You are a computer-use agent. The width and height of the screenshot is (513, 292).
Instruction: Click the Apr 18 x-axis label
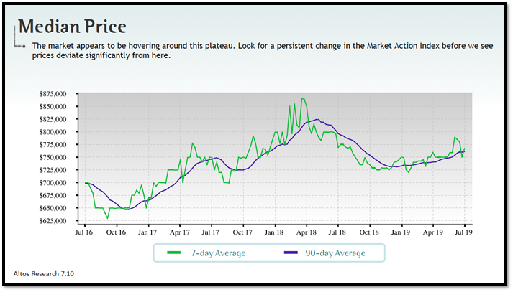306,232
